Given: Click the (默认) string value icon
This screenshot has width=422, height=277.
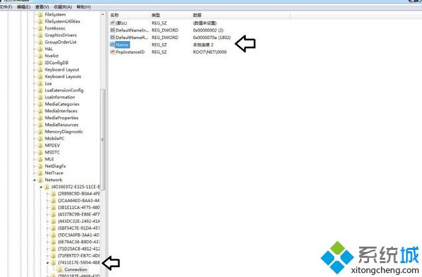Looking at the screenshot, I should (x=112, y=23).
